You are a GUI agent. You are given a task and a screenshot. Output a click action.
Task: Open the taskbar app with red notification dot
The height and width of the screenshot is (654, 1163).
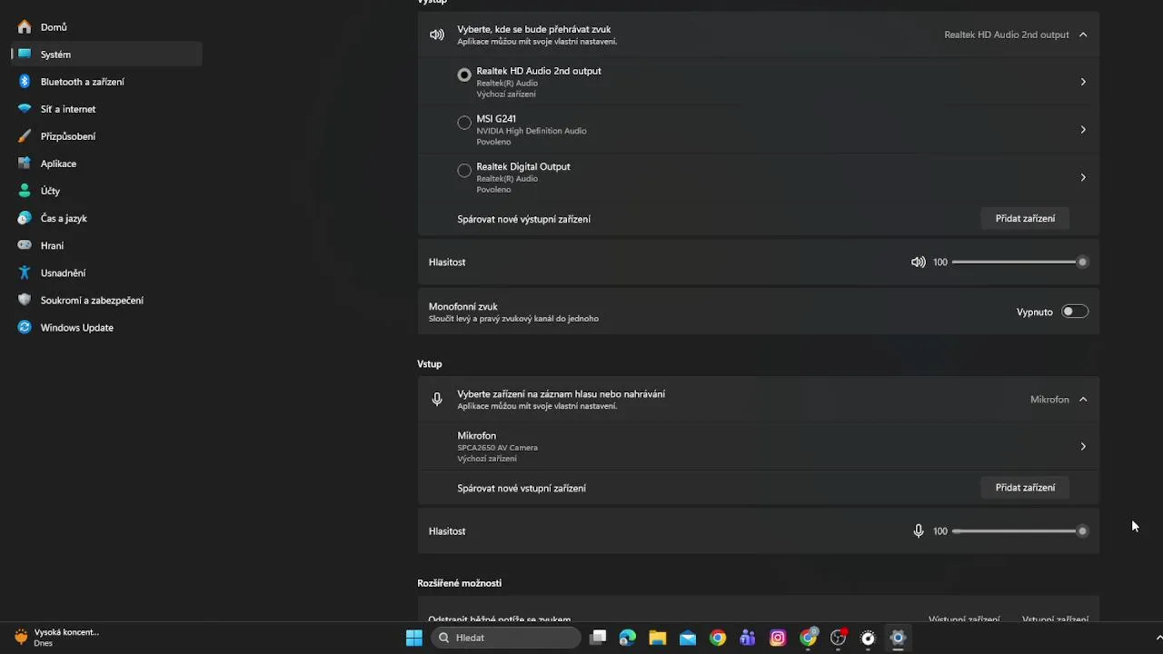click(x=838, y=638)
